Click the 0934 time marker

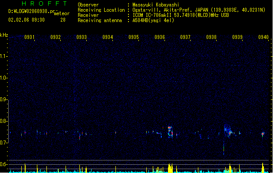tap(108, 37)
